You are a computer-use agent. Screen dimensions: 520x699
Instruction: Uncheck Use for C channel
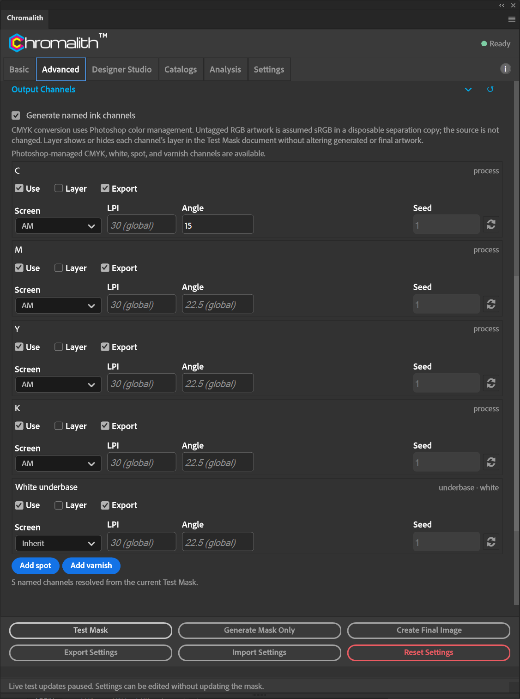19,188
